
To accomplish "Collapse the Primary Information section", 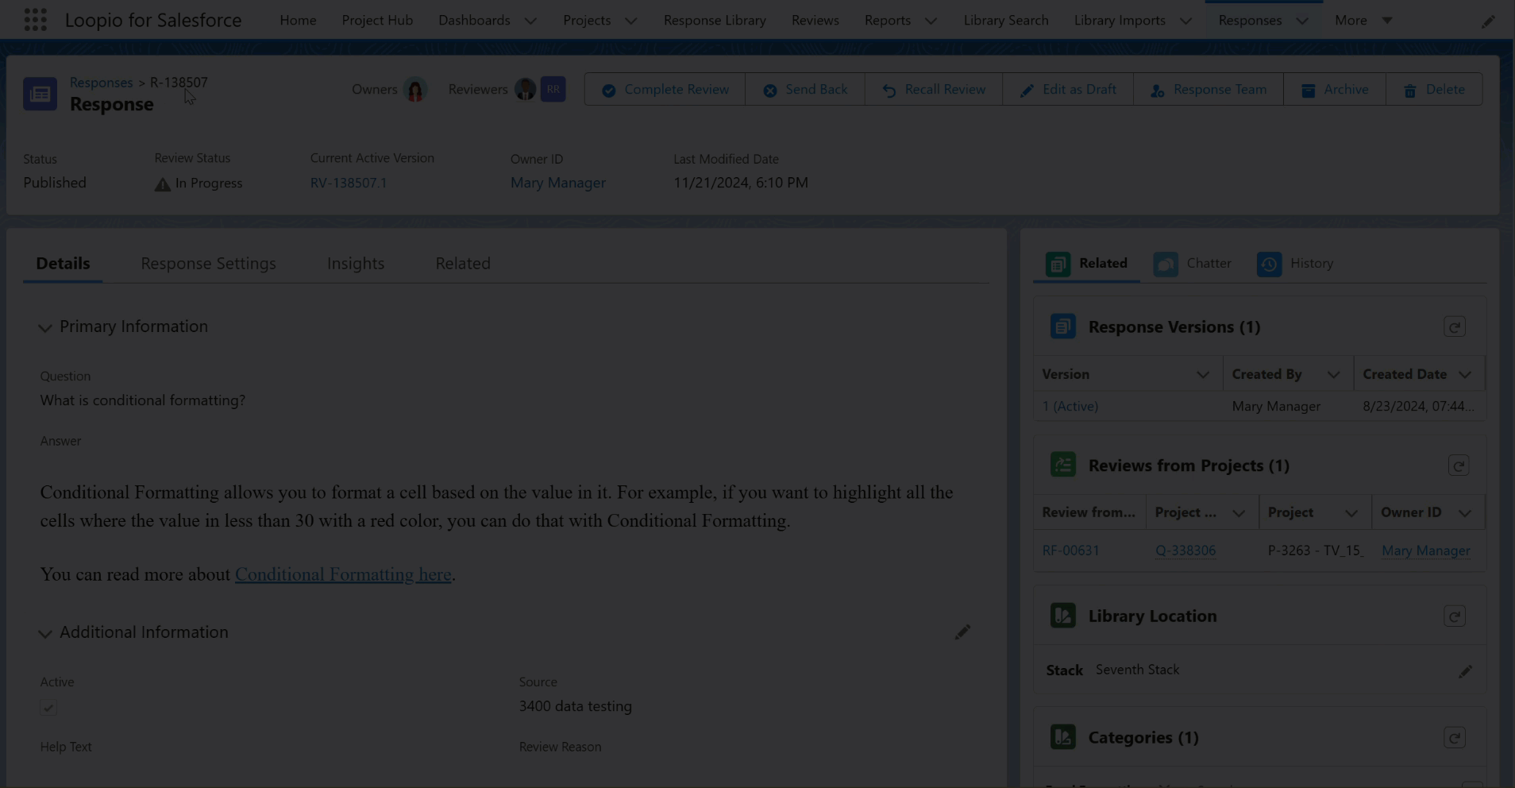I will click(45, 328).
